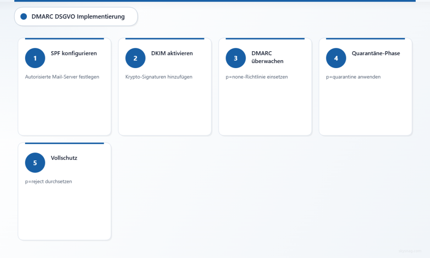
Task: Select the circle 5 on Vollschutz card
Action: pyautogui.click(x=35, y=163)
